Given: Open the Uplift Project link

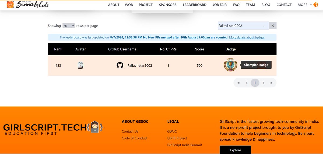Looking at the screenshot, I should pyautogui.click(x=177, y=138).
